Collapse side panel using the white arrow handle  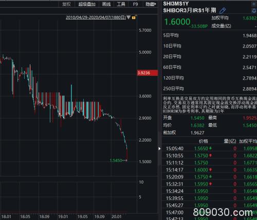tap(159, 149)
